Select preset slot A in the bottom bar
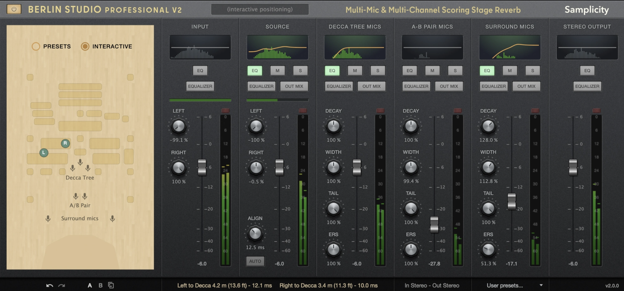624x291 pixels. click(x=90, y=285)
